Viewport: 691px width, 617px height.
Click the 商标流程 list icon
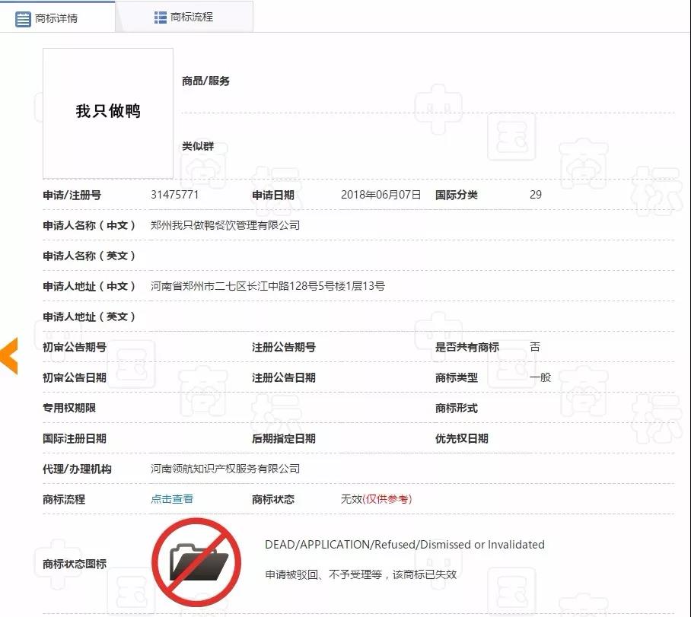point(161,17)
